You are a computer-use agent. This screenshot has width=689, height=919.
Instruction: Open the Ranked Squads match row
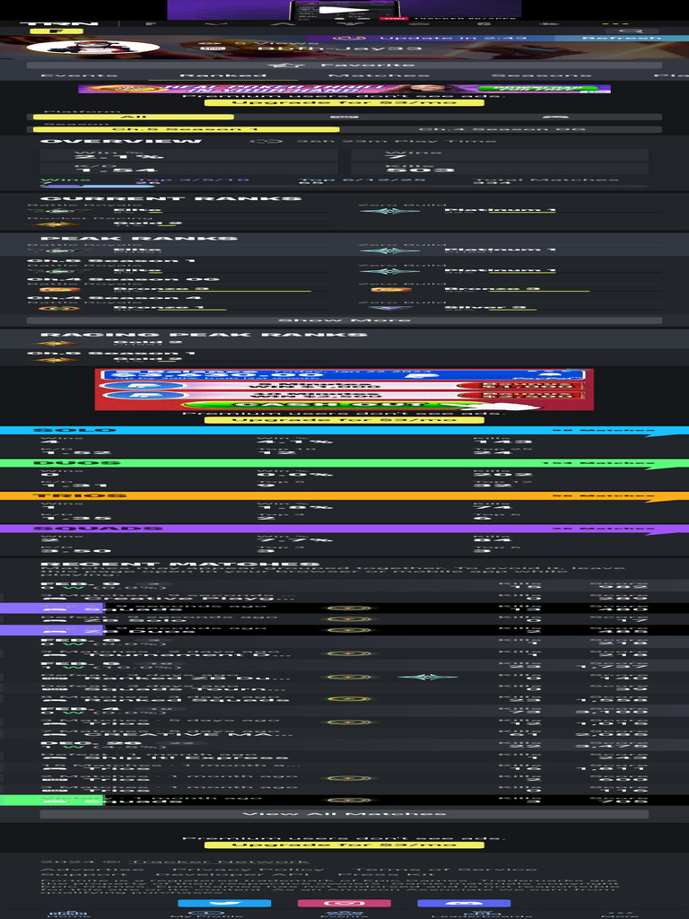click(344, 698)
